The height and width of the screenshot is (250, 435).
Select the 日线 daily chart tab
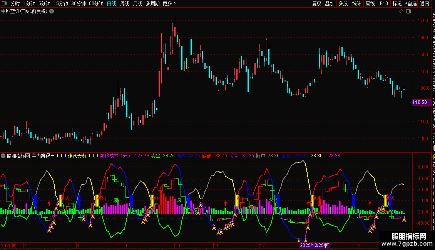coord(112,3)
